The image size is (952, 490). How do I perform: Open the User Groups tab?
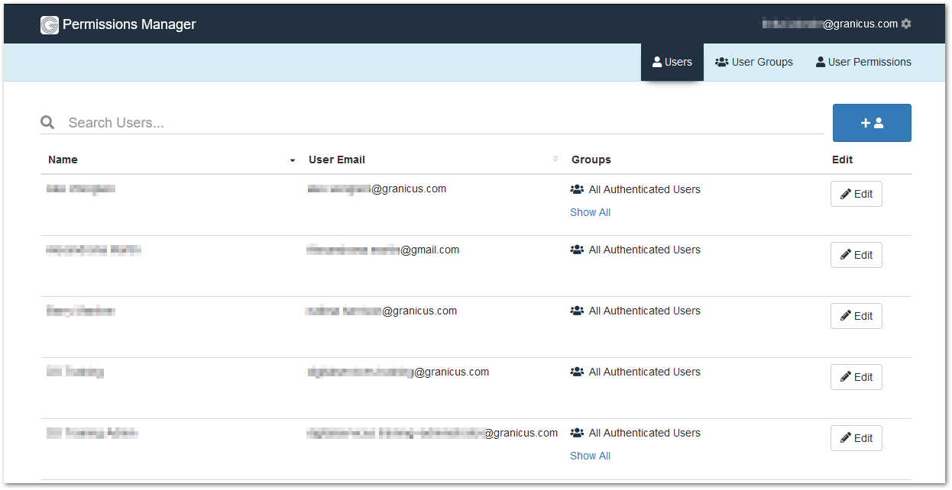coord(754,62)
